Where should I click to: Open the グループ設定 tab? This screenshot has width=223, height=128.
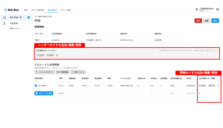click(66, 10)
